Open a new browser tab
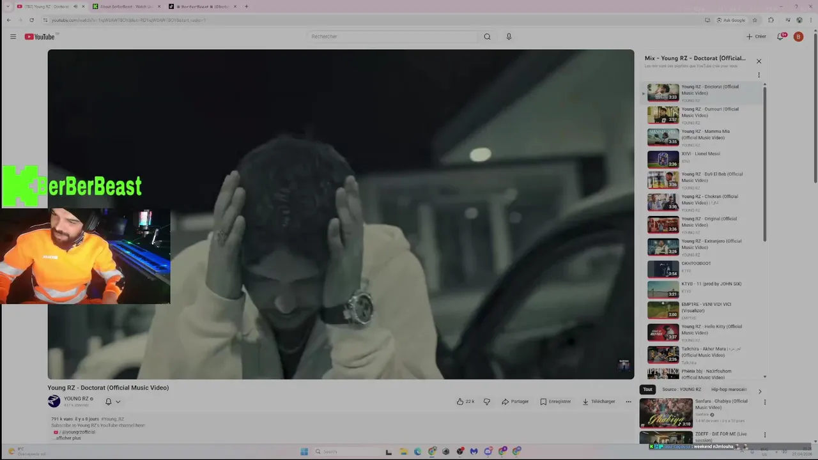Image resolution: width=818 pixels, height=460 pixels. [246, 6]
